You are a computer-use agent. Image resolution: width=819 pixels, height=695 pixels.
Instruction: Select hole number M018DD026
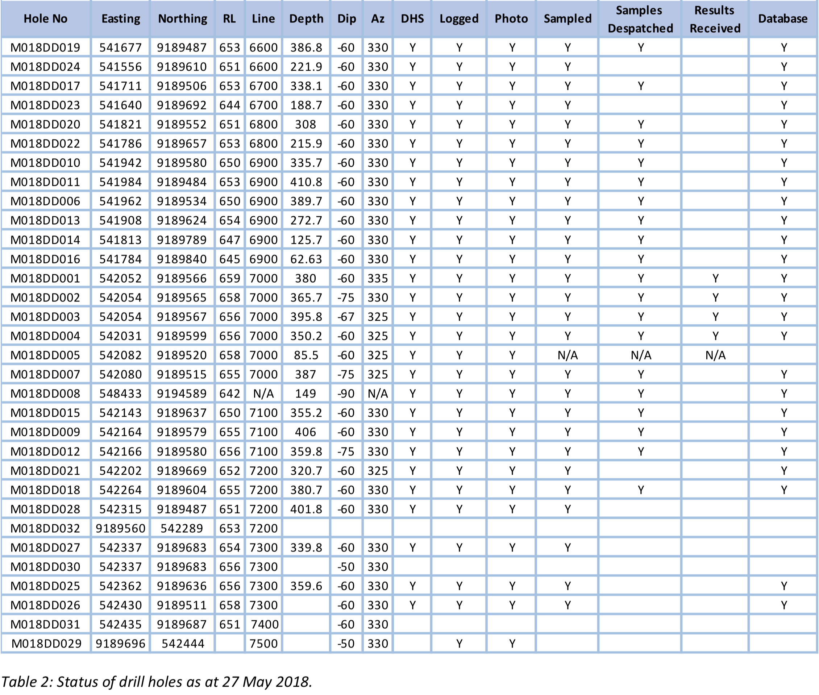pos(45,605)
